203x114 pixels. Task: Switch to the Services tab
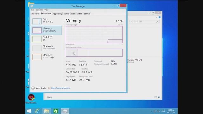(x=87, y=14)
